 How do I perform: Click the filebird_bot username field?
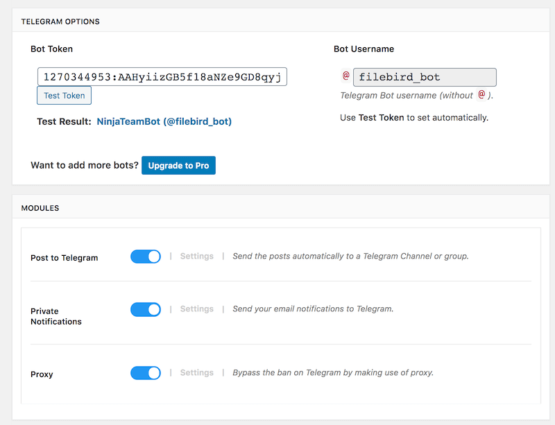pos(425,77)
